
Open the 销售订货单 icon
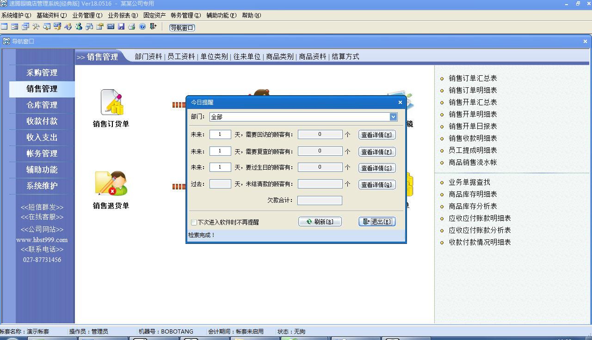[x=111, y=103]
